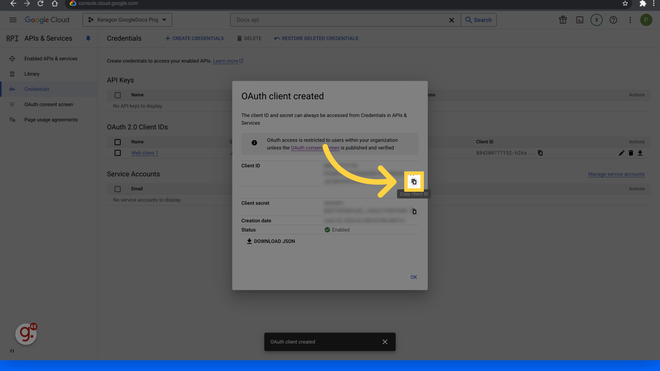The width and height of the screenshot is (660, 371).
Task: Select the Enabled status text in dialog
Action: coord(341,230)
